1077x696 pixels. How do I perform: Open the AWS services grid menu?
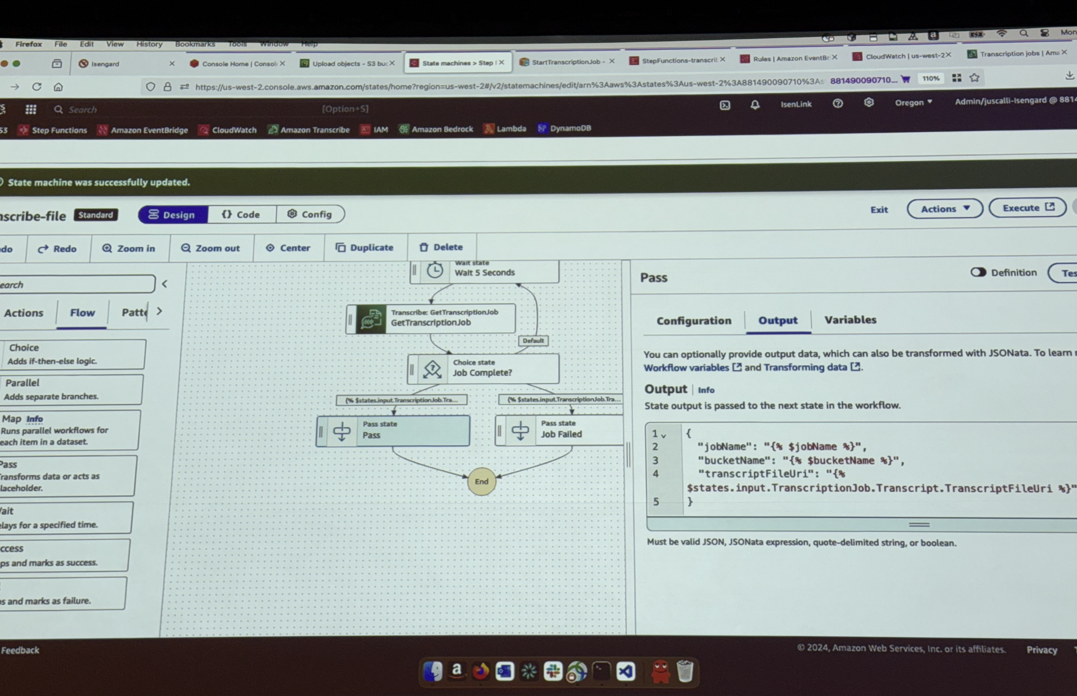pos(31,109)
